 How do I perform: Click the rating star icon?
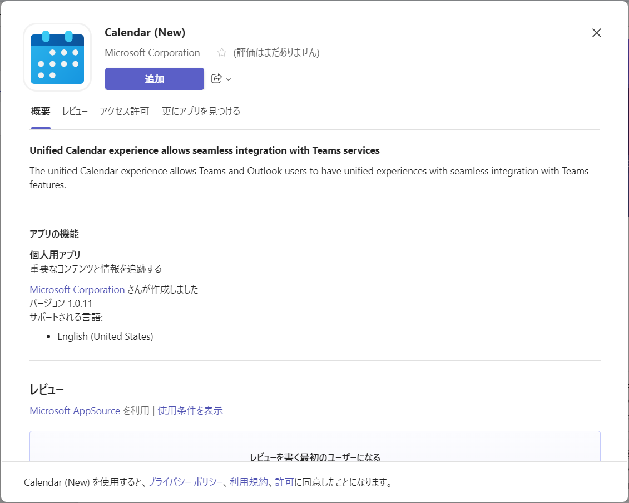(222, 52)
